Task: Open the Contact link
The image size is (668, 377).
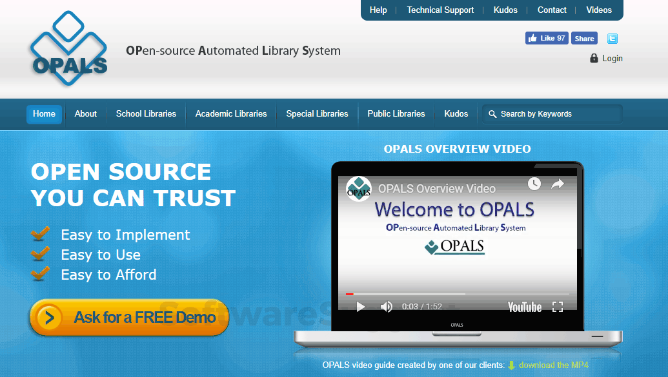Action: pos(552,10)
